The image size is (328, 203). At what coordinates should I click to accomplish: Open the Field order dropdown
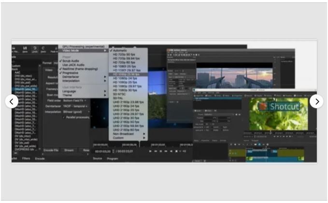(75, 101)
